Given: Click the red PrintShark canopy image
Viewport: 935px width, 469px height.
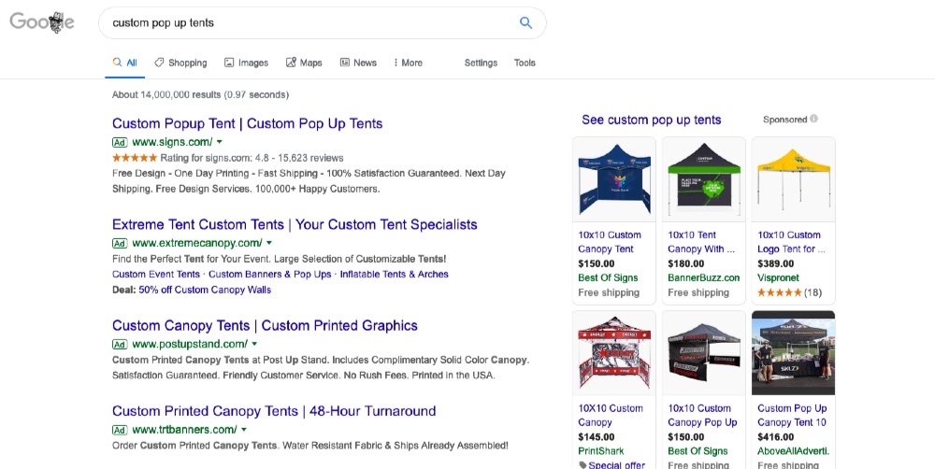Looking at the screenshot, I should coord(613,353).
